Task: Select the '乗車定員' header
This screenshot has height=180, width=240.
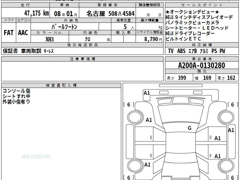Action: 123,20
